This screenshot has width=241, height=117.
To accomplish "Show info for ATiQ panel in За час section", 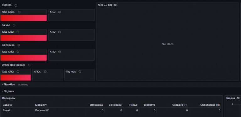I will 60,32.
